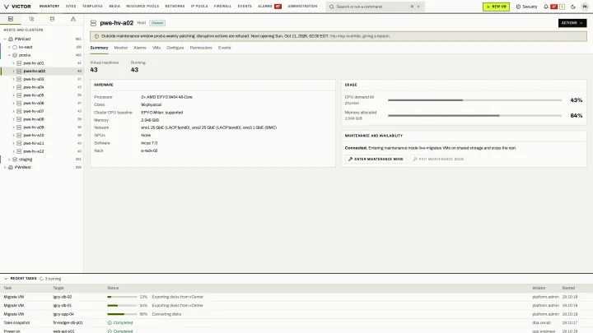Image resolution: width=593 pixels, height=333 pixels.
Task: Open the Actions dropdown
Action: coord(572,23)
